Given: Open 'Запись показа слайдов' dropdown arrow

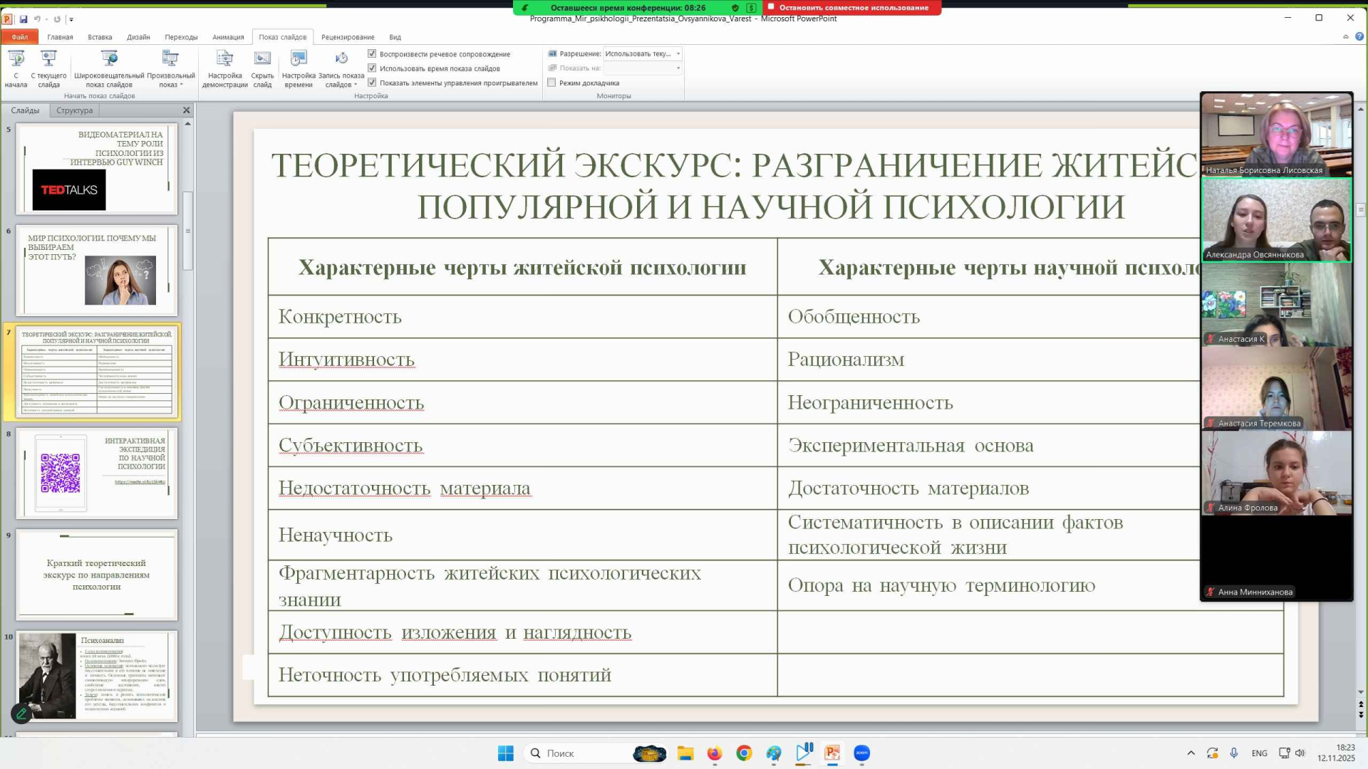Looking at the screenshot, I should click(356, 85).
